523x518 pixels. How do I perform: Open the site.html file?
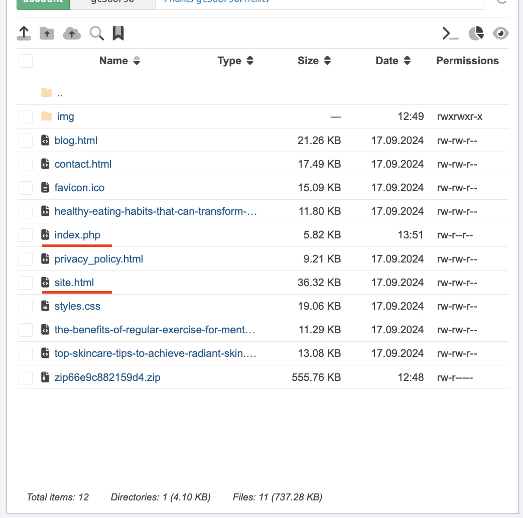tap(74, 283)
